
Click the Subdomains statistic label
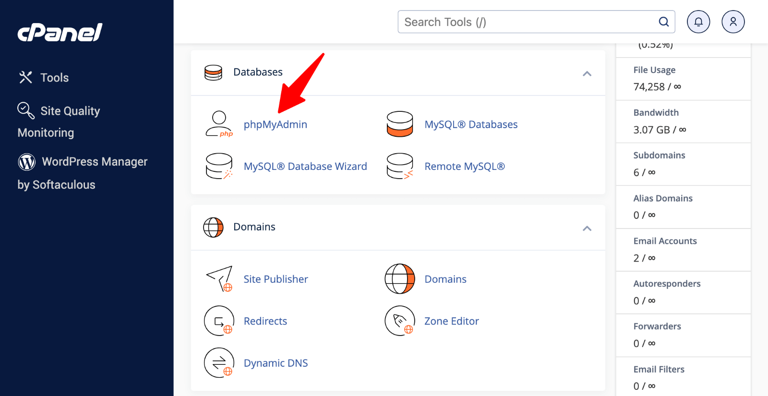[x=659, y=155]
